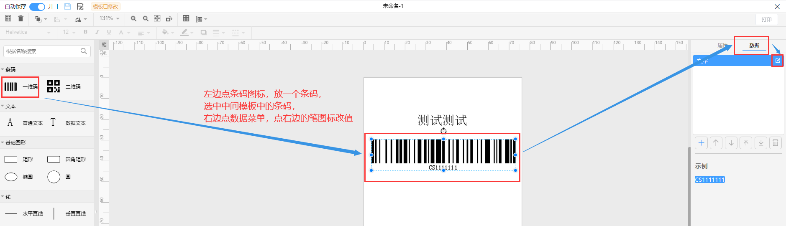Click the search magnifier icon
Screen dimensions: 786x226
[x=84, y=51]
